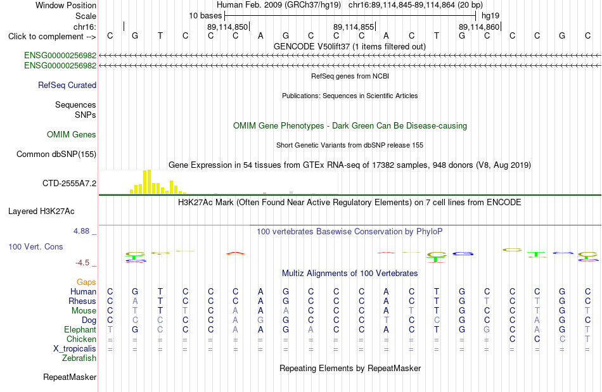Click the 'Mouse' species label
This screenshot has height=392, width=602.
tap(84, 311)
